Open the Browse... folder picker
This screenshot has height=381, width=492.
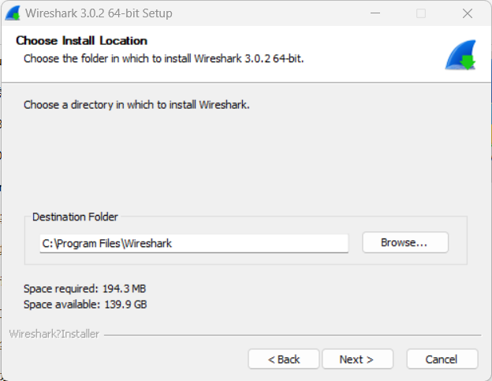404,242
